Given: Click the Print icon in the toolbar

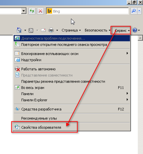Looking at the screenshot, I should pyautogui.click(x=51, y=30).
